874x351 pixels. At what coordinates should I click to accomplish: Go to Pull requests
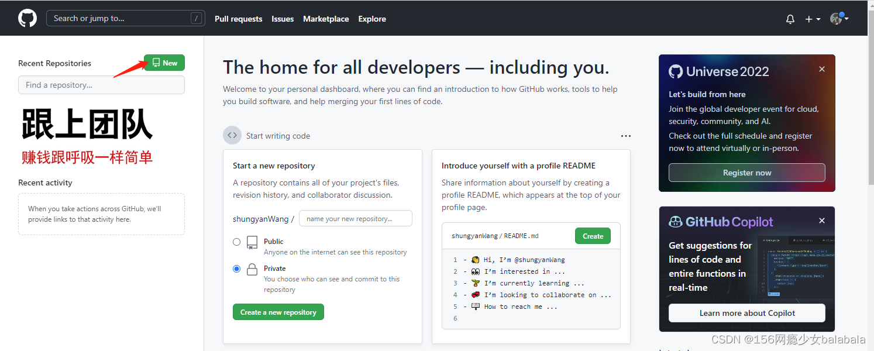238,18
